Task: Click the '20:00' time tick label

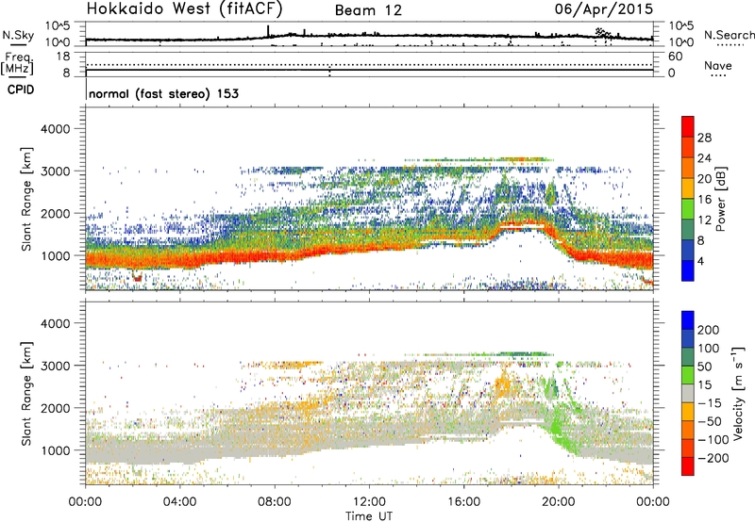Action: point(559,502)
